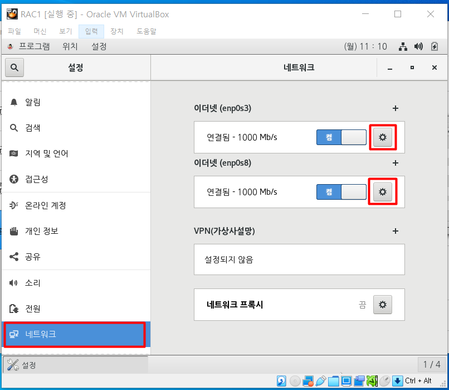Click the optical disc icon in VirtualBox status bar
This screenshot has height=390, width=449.
pos(295,381)
